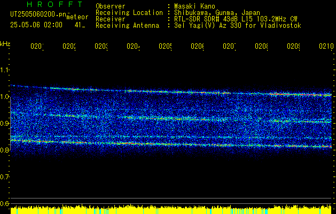Viewport: 336px width, 214px height.
Task: Click the first time marker label, 0201
Action: 37,46
